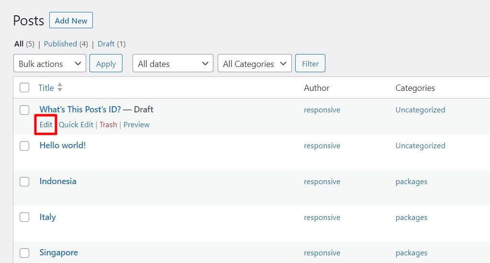The width and height of the screenshot is (490, 263).
Task: Click the Title column sort arrows icon
Action: click(x=60, y=88)
